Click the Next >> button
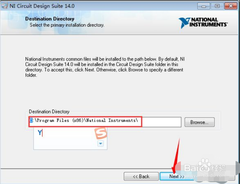This screenshot has width=240, height=184. click(x=177, y=176)
